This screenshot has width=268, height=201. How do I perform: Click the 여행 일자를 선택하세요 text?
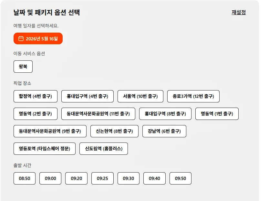[x=36, y=26]
